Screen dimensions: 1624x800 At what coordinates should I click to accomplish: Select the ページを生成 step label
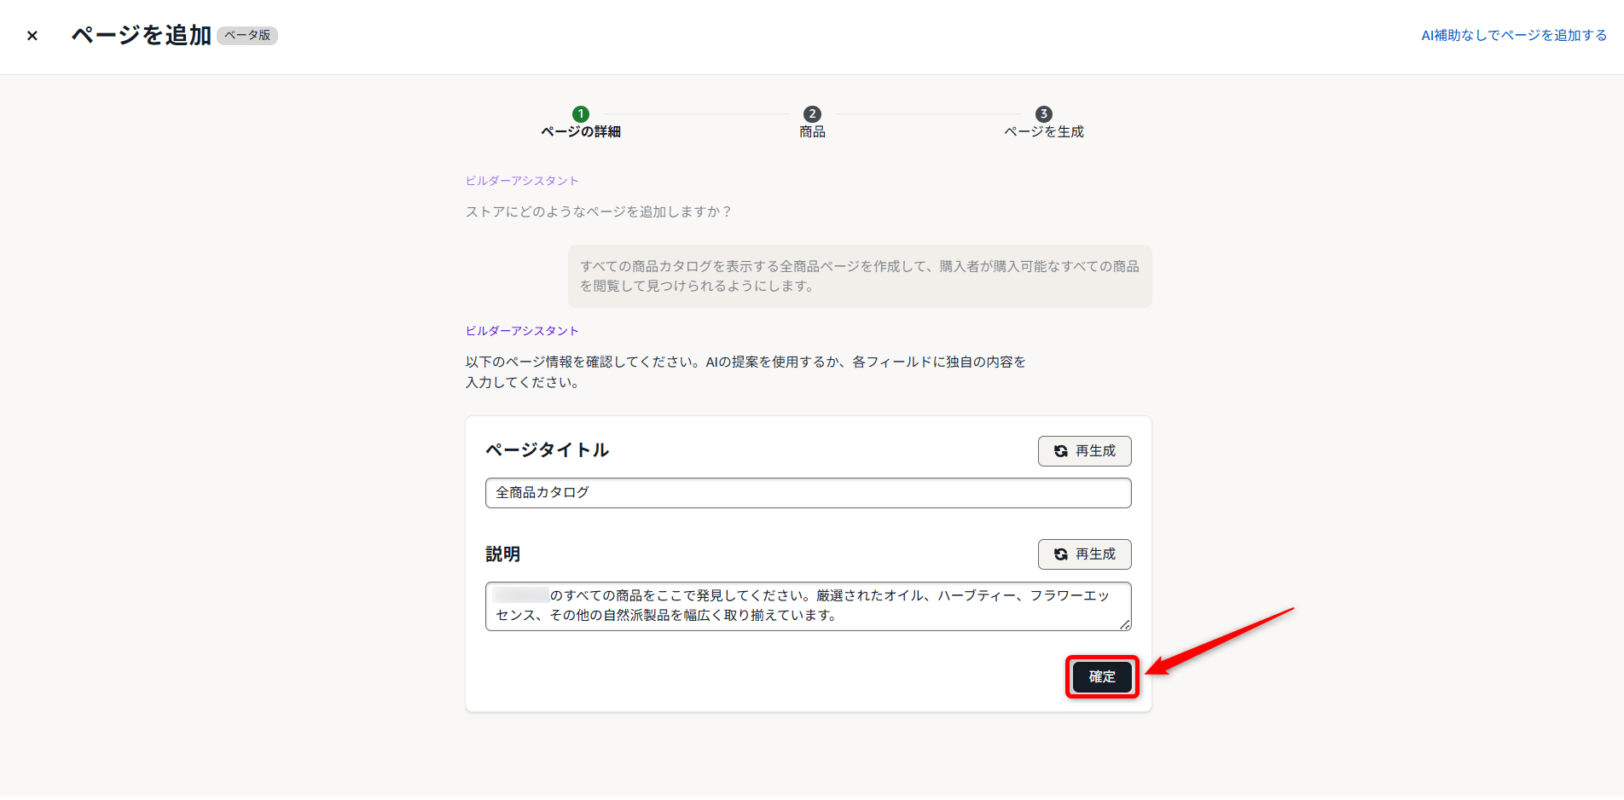coord(1043,132)
